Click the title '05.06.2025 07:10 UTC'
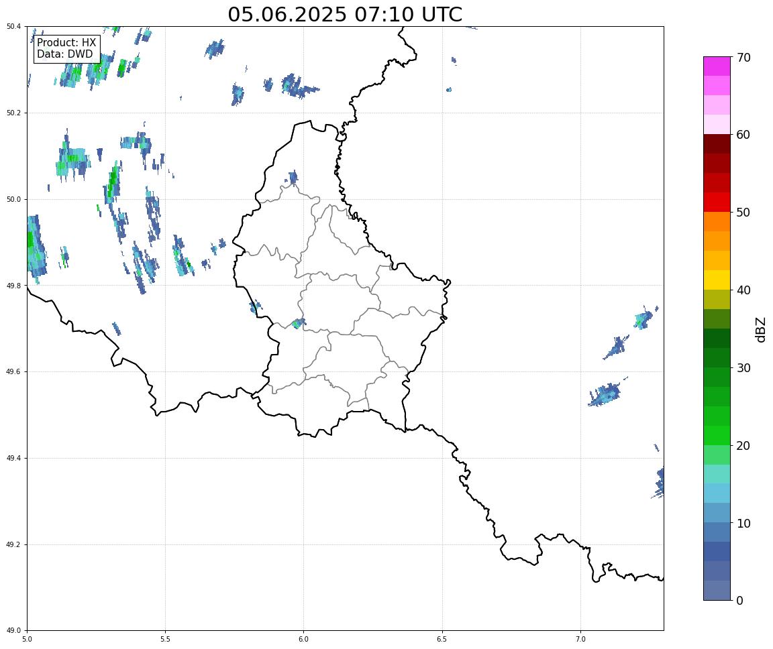 (345, 14)
